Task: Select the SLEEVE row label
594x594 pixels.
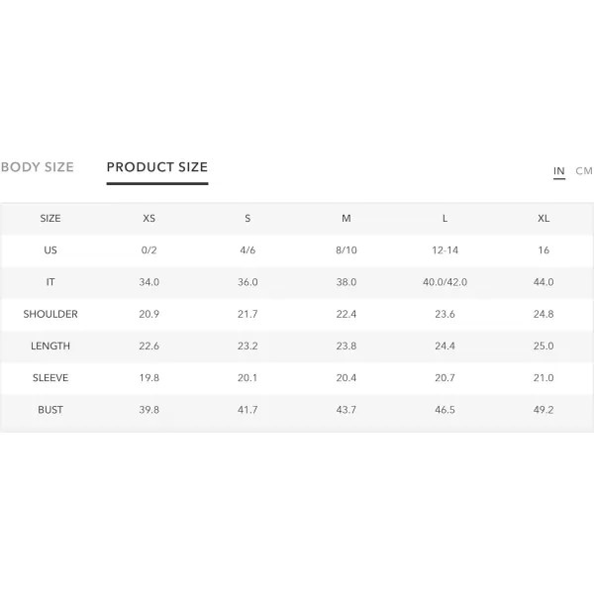Action: [x=50, y=378]
